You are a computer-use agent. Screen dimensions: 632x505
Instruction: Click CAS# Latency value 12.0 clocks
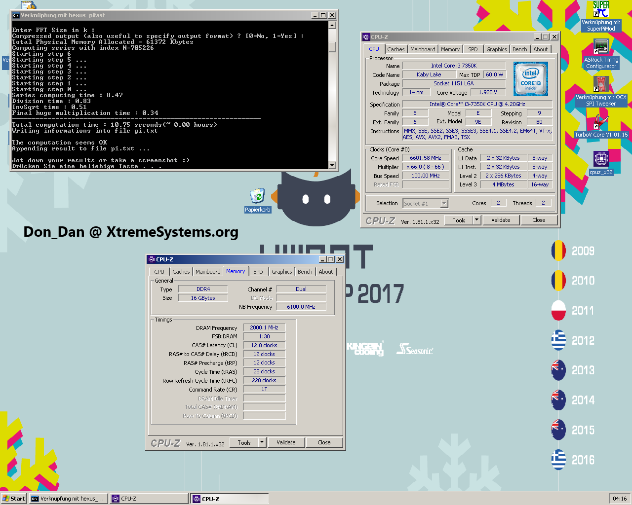point(264,345)
